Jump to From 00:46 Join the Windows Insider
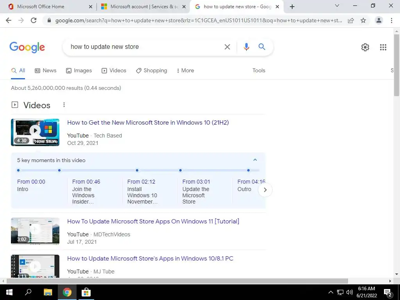Screen dimensions: 400x300 coord(86,191)
